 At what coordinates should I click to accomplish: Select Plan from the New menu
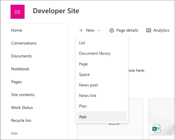point(102,106)
